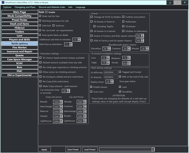This screenshot has width=189, height=153.
Task: Open Case Space Manager section
Action: [20, 59]
